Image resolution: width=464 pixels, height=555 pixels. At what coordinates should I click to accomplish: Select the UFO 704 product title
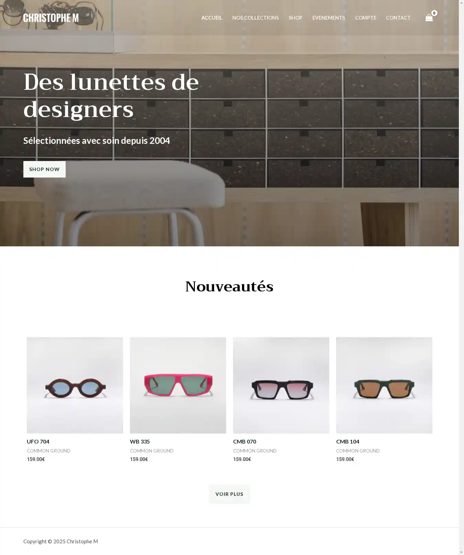click(x=38, y=441)
